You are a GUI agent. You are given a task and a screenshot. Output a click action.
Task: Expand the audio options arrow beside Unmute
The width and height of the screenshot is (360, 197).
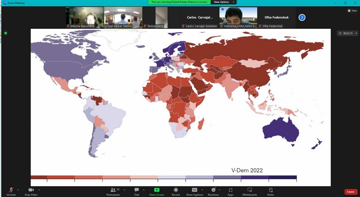click(x=18, y=190)
